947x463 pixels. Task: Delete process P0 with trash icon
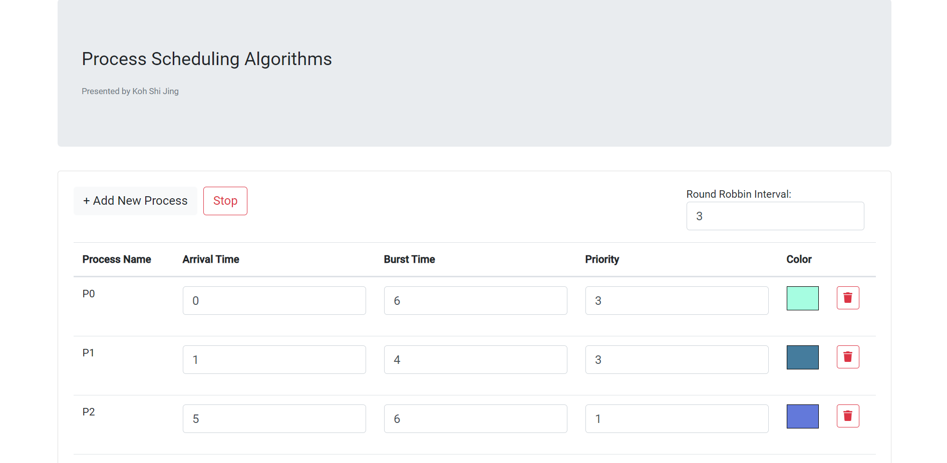[x=848, y=298]
